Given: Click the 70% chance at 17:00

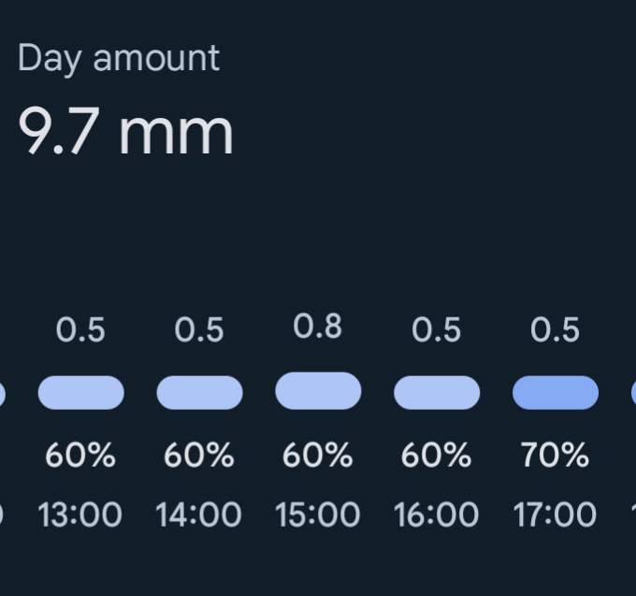Looking at the screenshot, I should point(555,456).
